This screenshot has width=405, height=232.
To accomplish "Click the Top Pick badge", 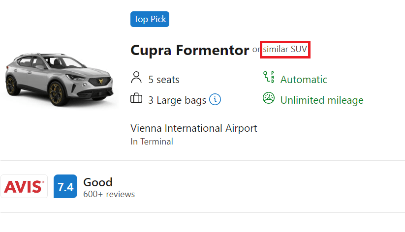I will tap(150, 20).
